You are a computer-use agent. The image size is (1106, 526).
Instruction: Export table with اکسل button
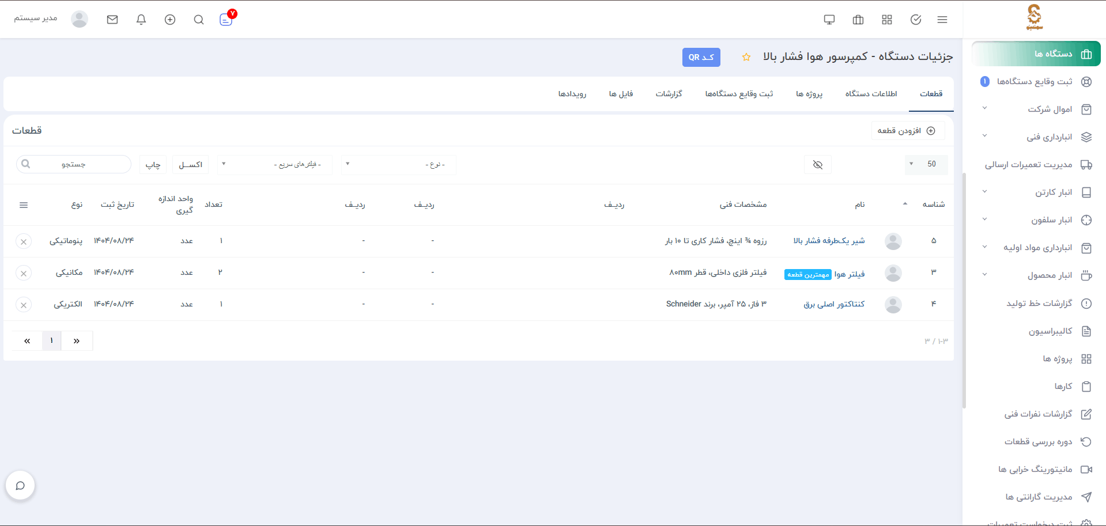[191, 165]
